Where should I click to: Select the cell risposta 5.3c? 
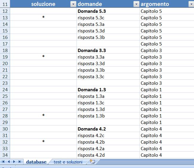tap(108, 18)
